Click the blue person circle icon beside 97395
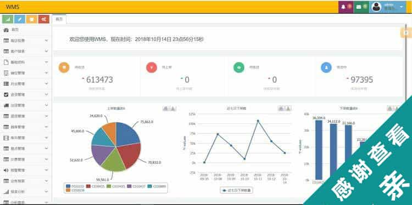 click(326, 67)
